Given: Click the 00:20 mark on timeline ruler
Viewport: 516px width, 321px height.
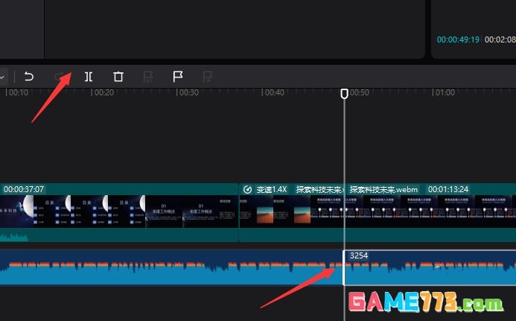Looking at the screenshot, I should click(x=103, y=93).
